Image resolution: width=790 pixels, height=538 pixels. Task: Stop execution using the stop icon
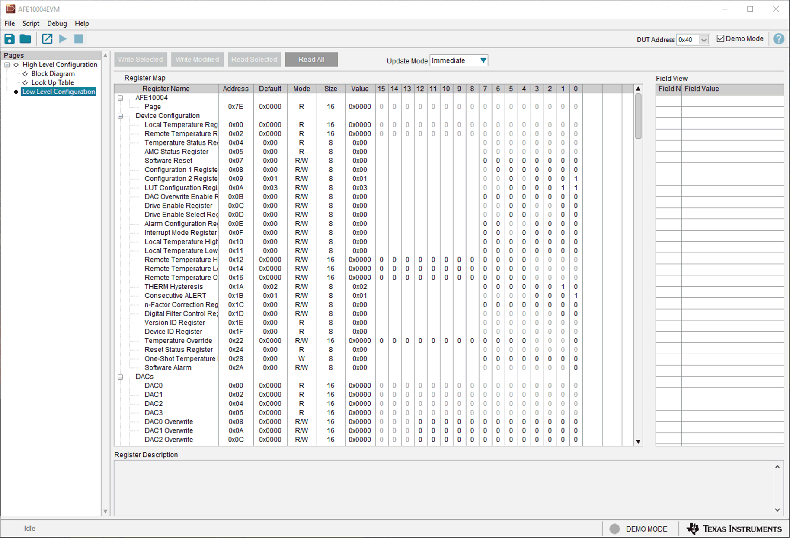click(79, 38)
